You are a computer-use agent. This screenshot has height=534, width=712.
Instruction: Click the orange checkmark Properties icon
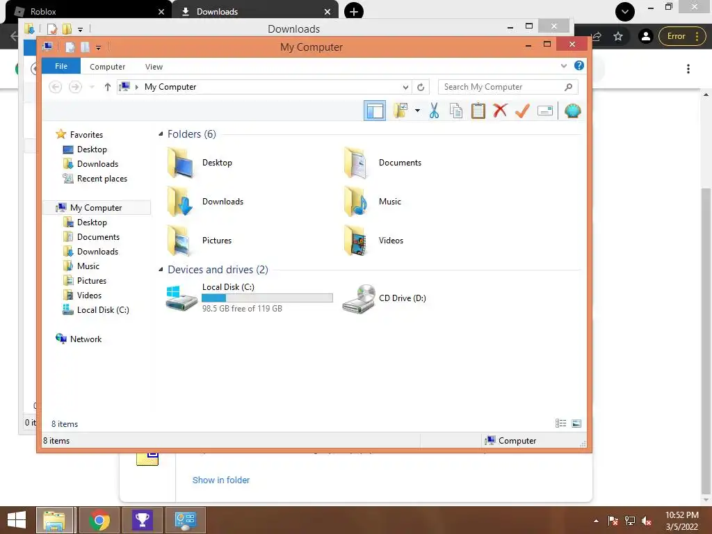click(522, 111)
